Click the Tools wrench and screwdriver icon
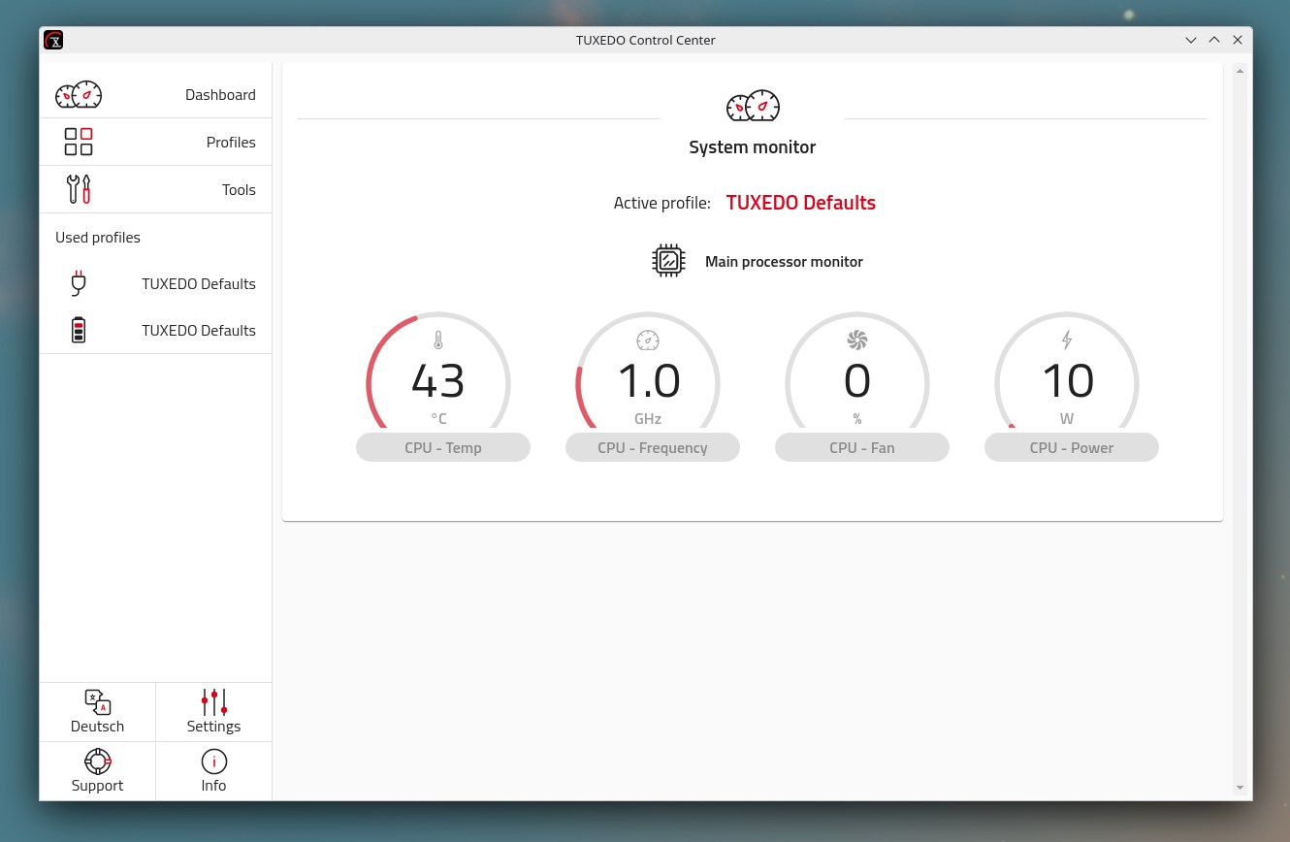The image size is (1290, 842). 79,189
